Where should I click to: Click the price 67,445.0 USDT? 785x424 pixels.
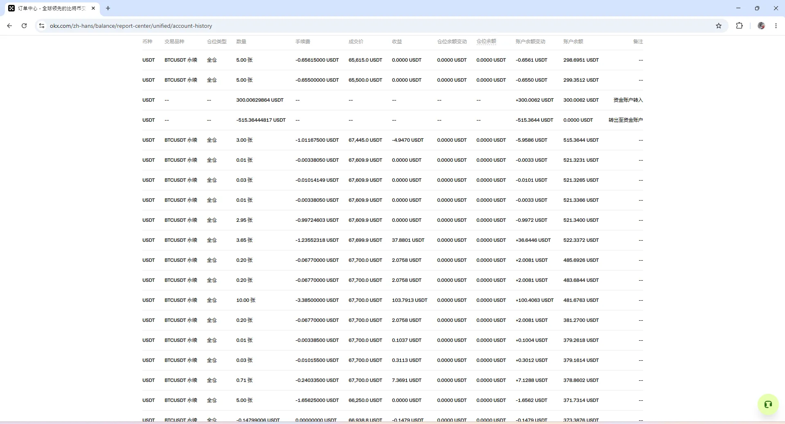tap(365, 140)
